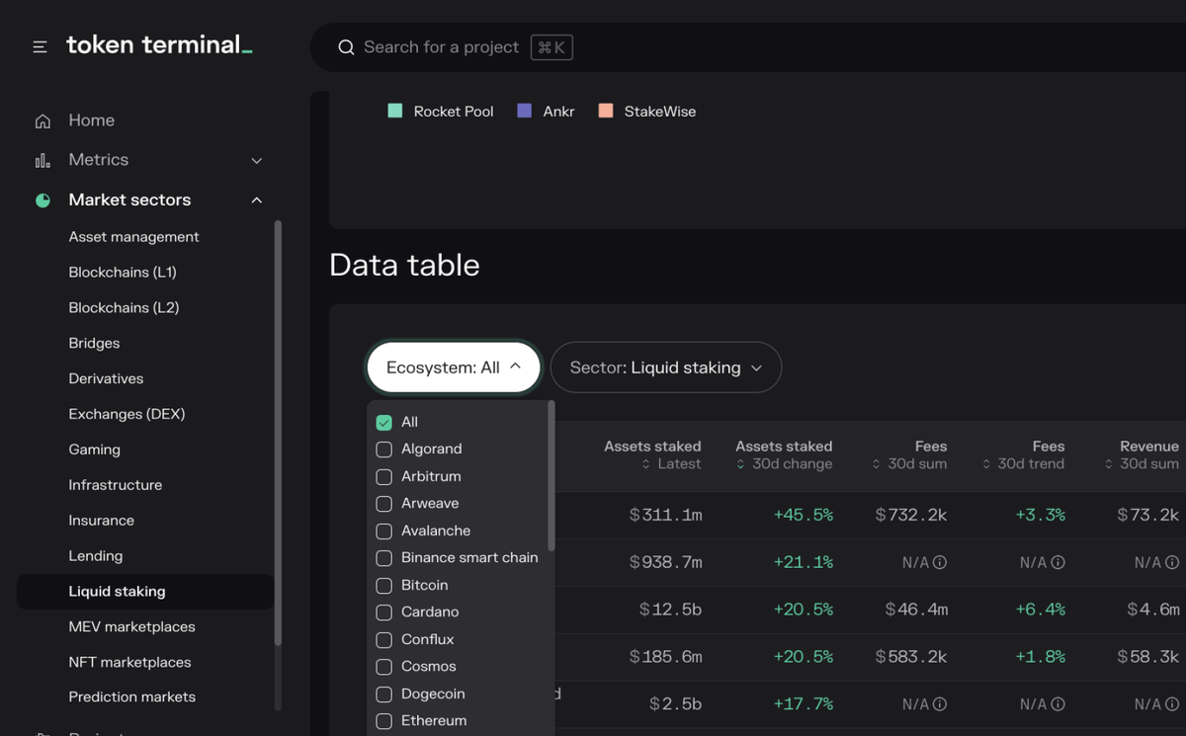Collapse the Market sectors section

coord(256,200)
